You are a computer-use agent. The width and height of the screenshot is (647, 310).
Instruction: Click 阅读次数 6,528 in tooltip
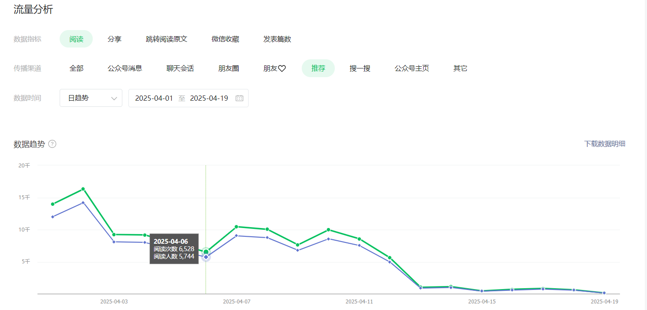coord(174,249)
